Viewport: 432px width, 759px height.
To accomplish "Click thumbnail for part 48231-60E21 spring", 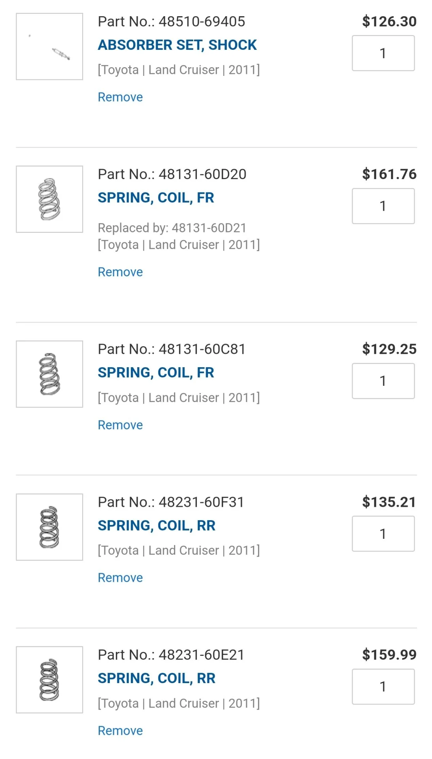I will pos(49,680).
